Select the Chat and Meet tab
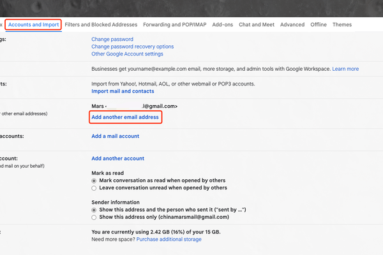The image size is (383, 255). tap(257, 25)
